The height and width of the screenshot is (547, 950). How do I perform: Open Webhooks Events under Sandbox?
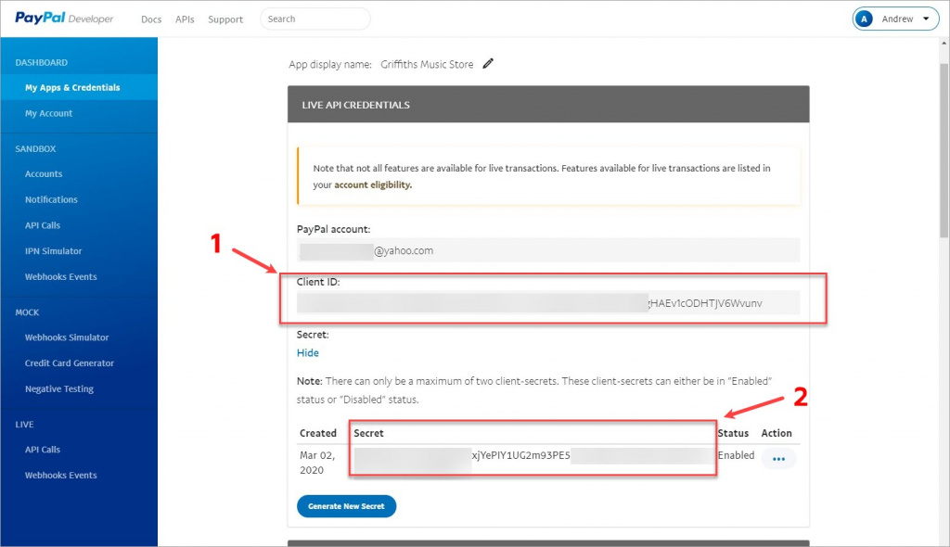click(60, 277)
